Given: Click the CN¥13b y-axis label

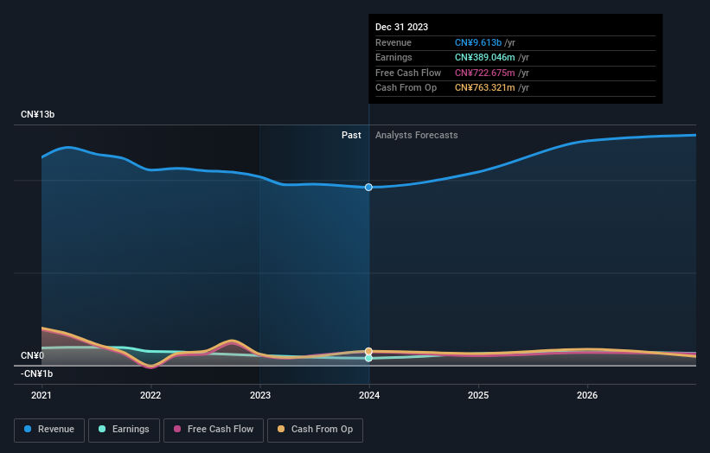Looking at the screenshot, I should [x=37, y=114].
